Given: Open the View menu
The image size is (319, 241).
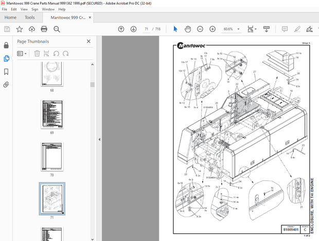Looking at the screenshot, I should [24, 9].
